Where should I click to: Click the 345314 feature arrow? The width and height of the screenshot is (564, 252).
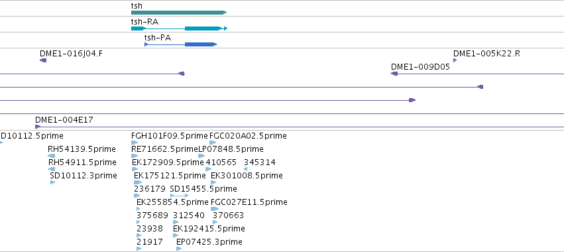(x=245, y=169)
